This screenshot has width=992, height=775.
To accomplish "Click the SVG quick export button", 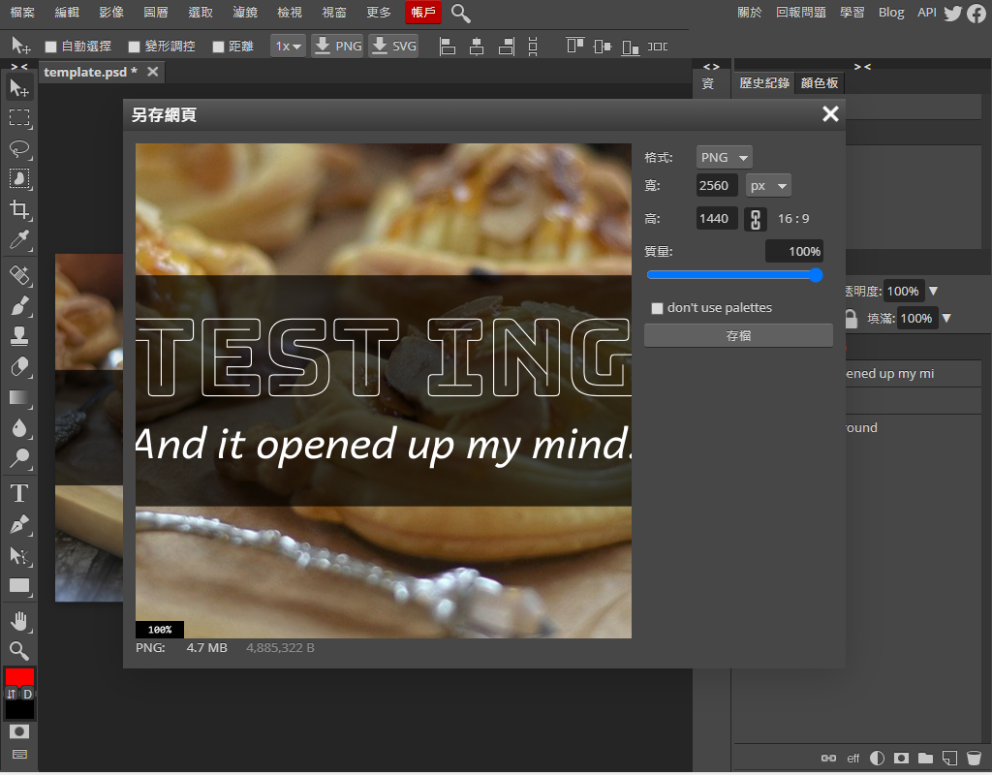I will click(393, 46).
